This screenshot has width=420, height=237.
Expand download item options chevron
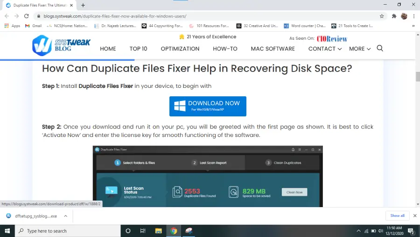66,216
